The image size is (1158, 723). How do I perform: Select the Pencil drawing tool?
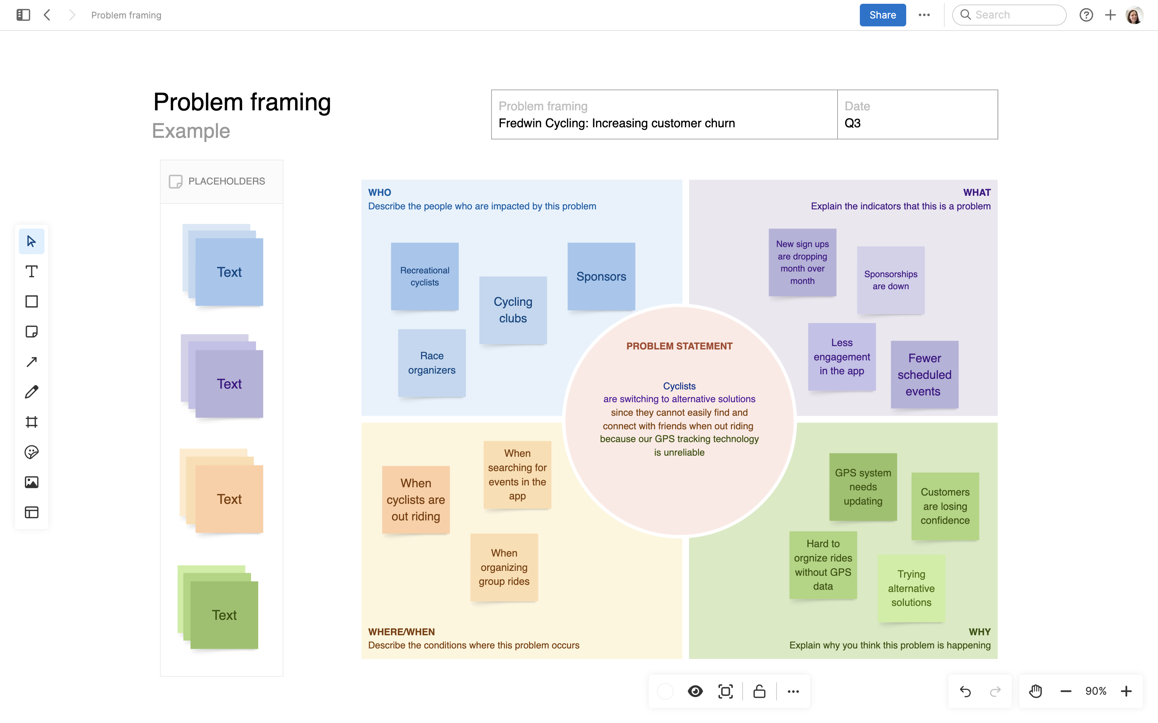(32, 392)
